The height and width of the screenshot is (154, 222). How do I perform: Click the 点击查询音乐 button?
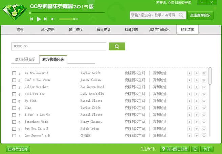pyautogui.click(x=200, y=15)
